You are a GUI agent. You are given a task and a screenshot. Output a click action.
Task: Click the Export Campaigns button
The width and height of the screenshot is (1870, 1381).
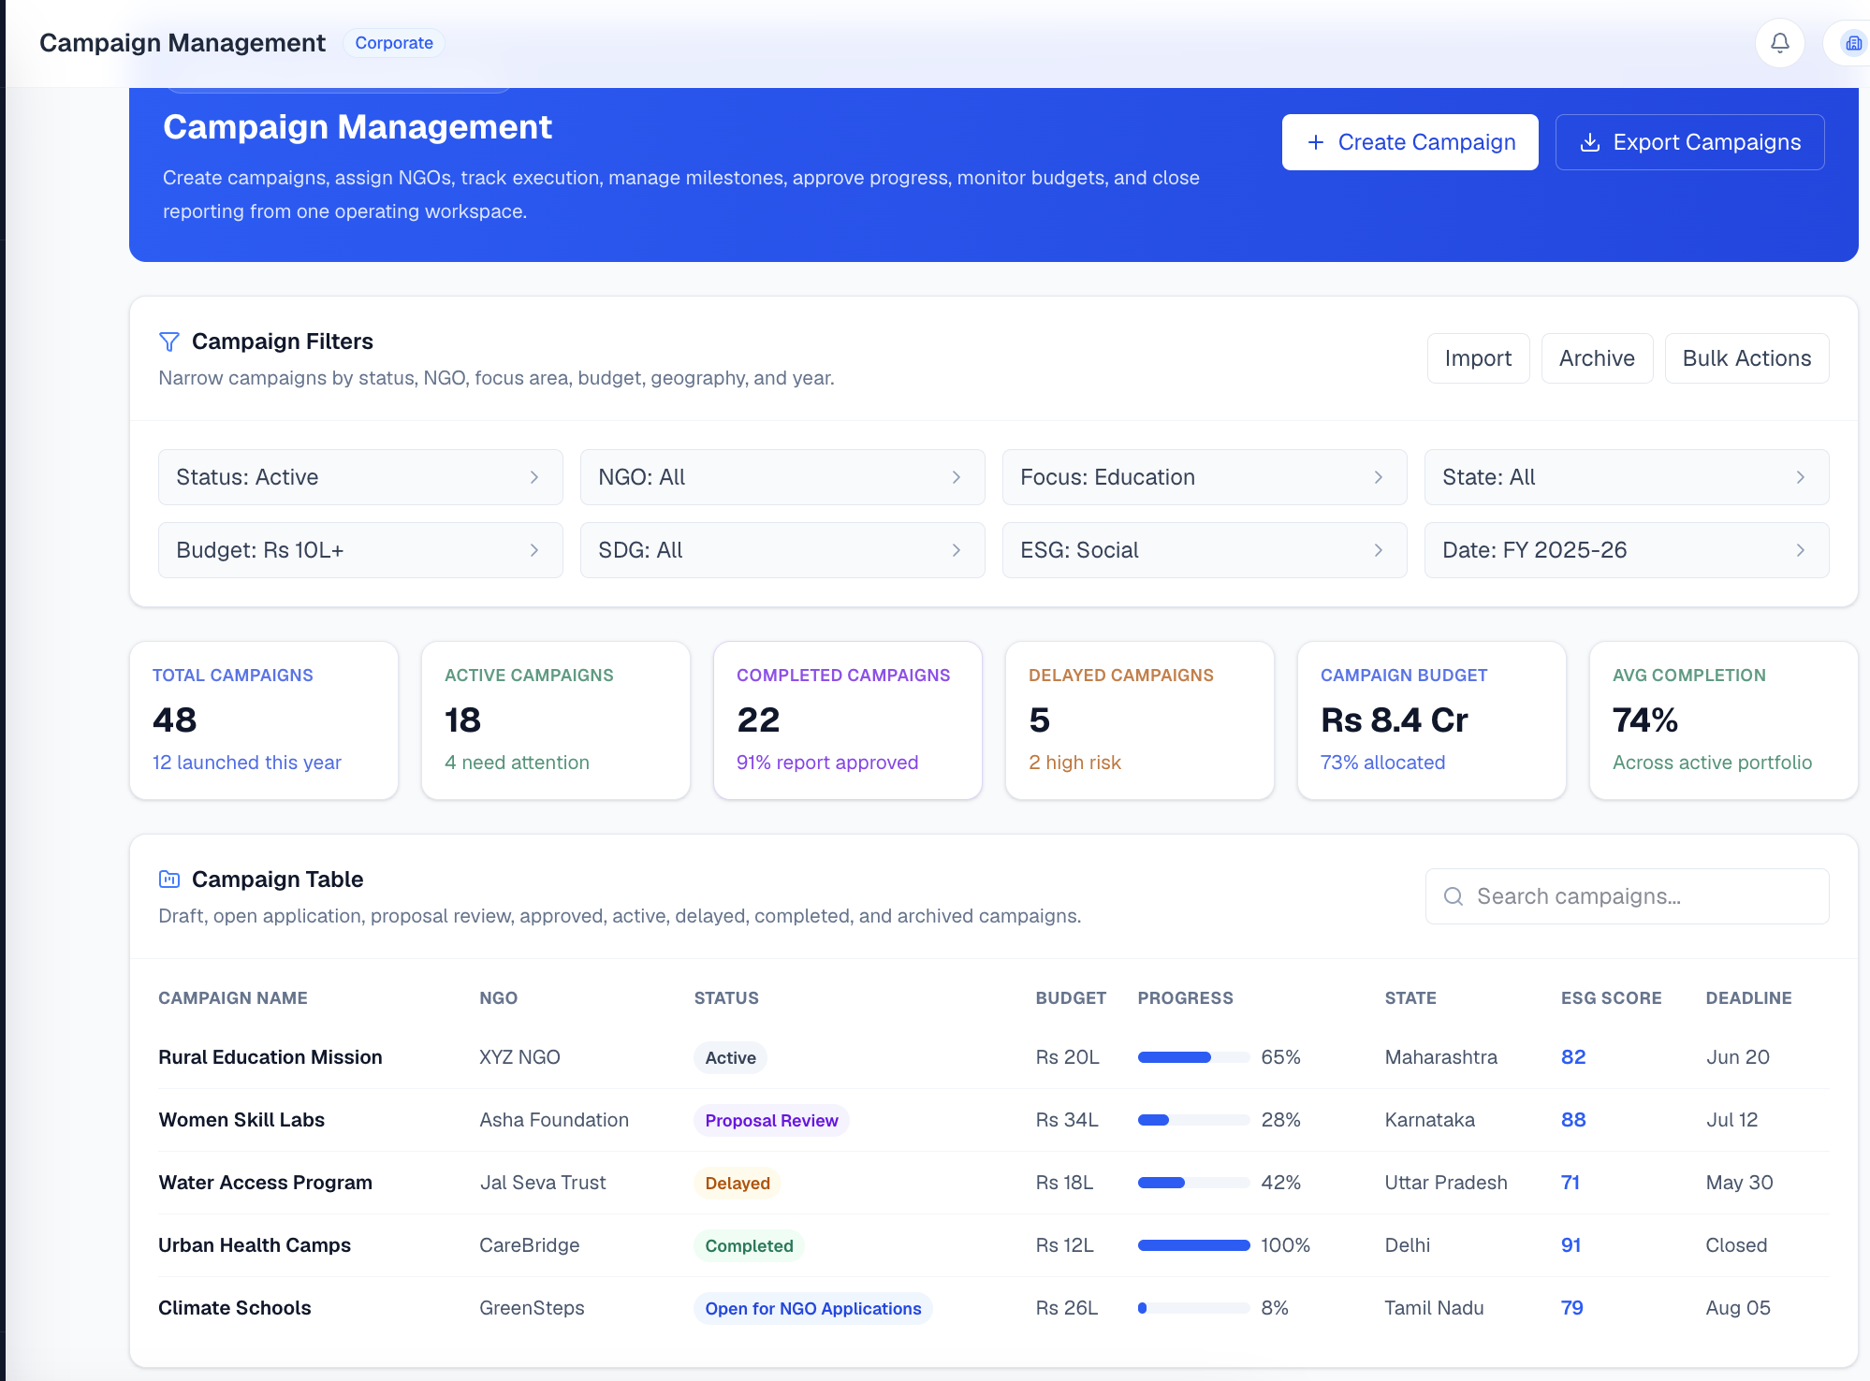pyautogui.click(x=1689, y=142)
